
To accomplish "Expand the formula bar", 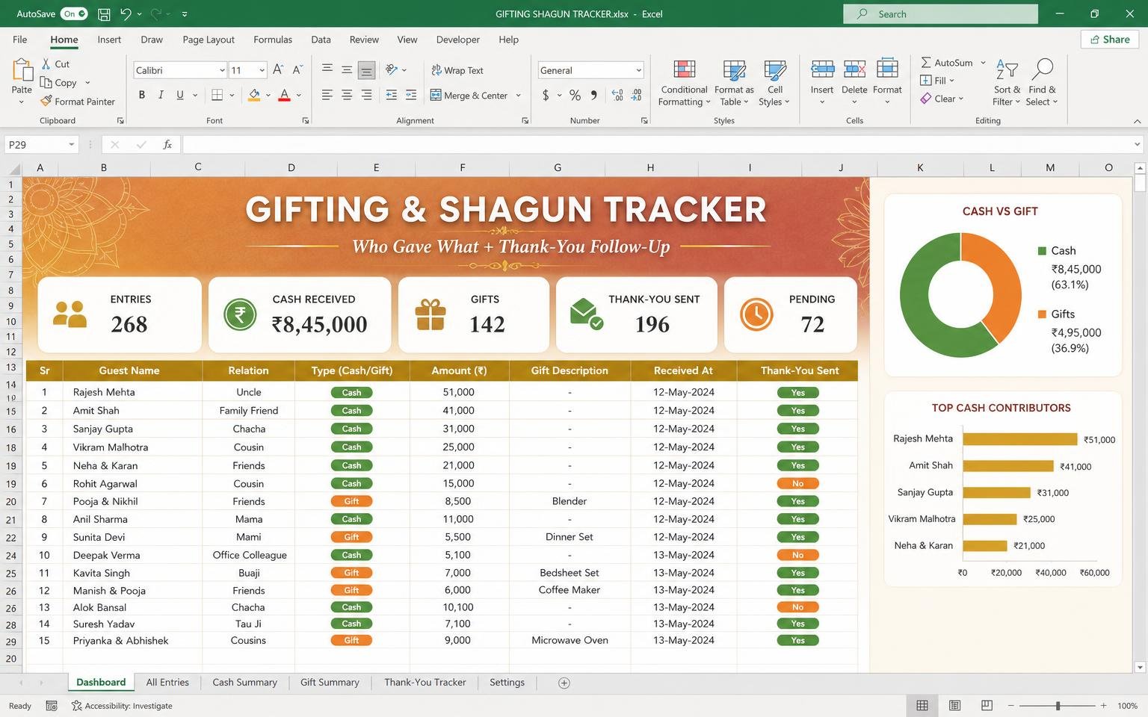I will point(1138,144).
